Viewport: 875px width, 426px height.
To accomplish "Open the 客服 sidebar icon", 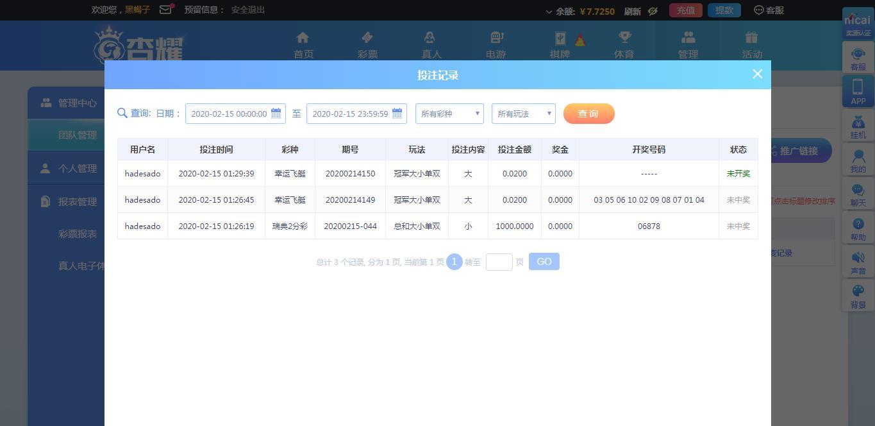I will [x=858, y=59].
